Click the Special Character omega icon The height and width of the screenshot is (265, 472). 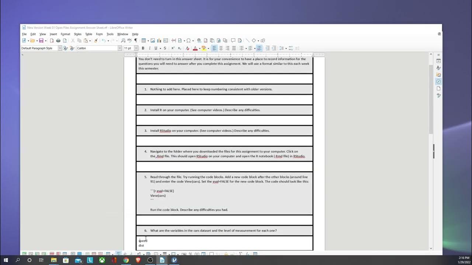coord(188,40)
